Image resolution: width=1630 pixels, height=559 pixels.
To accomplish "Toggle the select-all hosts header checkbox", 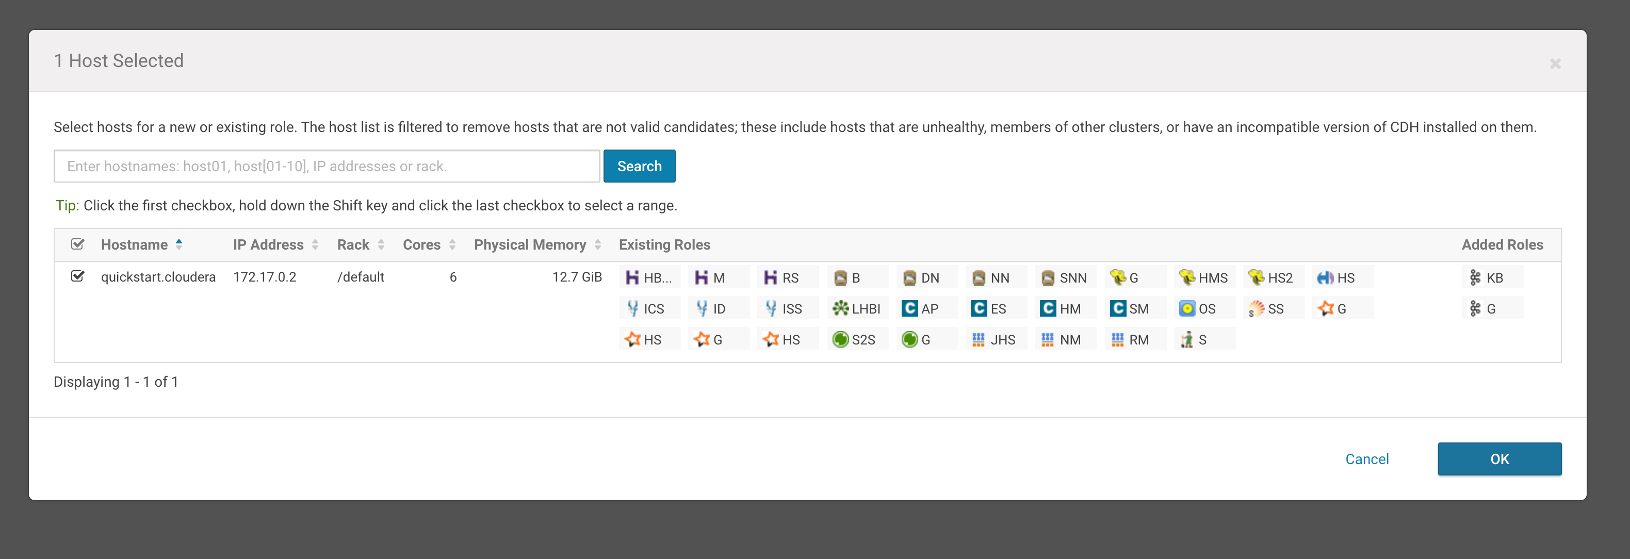I will click(x=78, y=244).
